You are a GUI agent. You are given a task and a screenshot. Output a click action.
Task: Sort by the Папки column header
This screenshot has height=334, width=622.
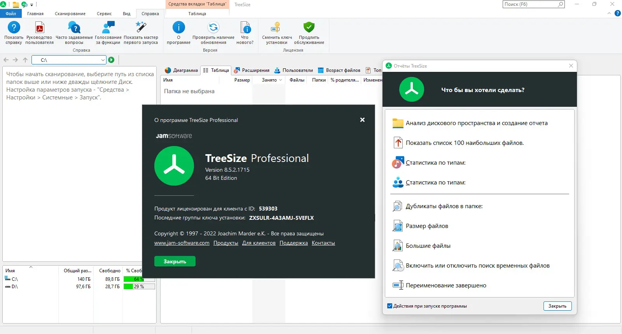319,80
